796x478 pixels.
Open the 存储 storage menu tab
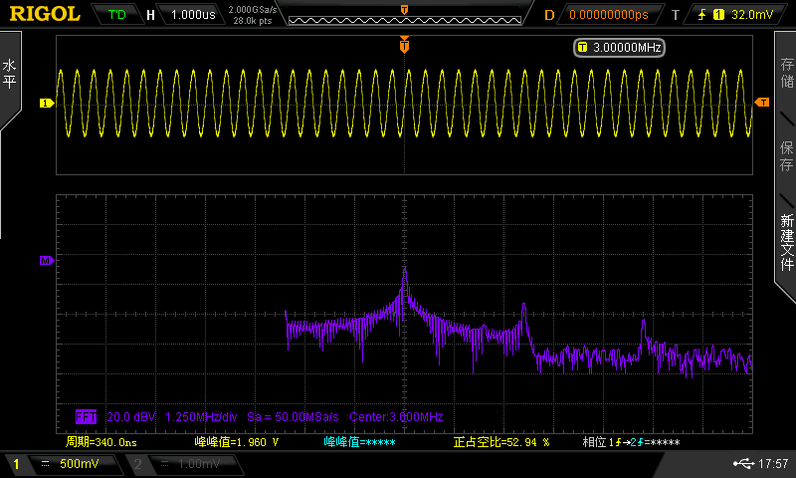point(786,73)
